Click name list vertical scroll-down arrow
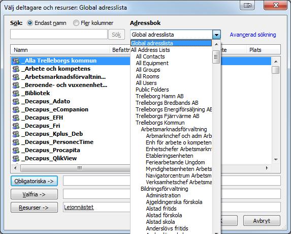The image size is (291, 234). (276, 159)
